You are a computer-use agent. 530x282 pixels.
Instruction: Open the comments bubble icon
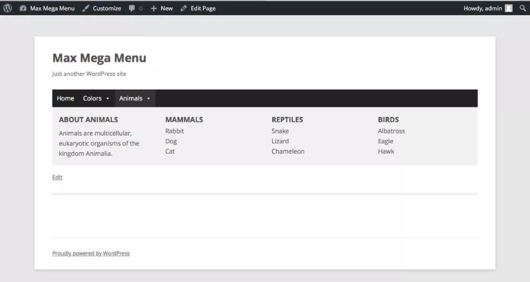pos(132,8)
